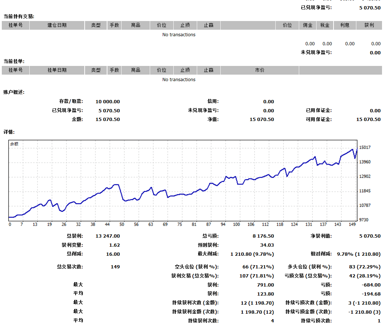Select the 佣金 column header
Viewport: 386px width, 330px height.
[x=307, y=25]
